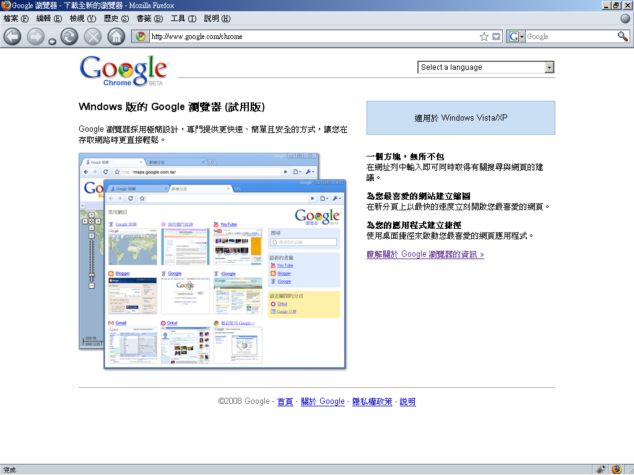This screenshot has width=634, height=475.
Task: Go to the Home page
Action: point(116,36)
